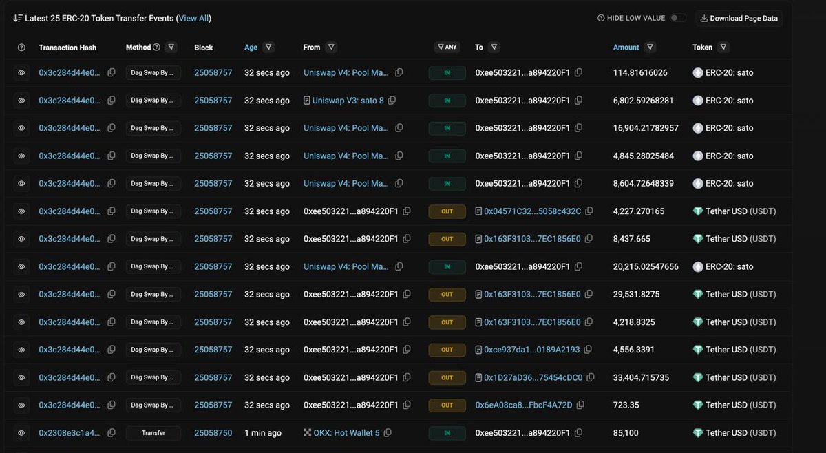Copy the To address 0x1D27aD36...75454cDC0
The image size is (826, 453).
coord(591,377)
